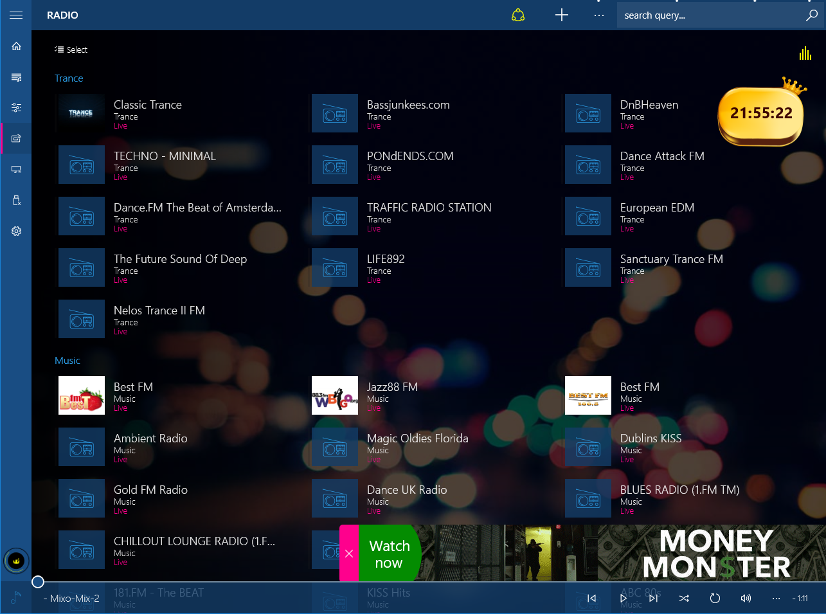Toggle repeat in the playback bar
Screen dimensions: 826x614
pos(715,599)
